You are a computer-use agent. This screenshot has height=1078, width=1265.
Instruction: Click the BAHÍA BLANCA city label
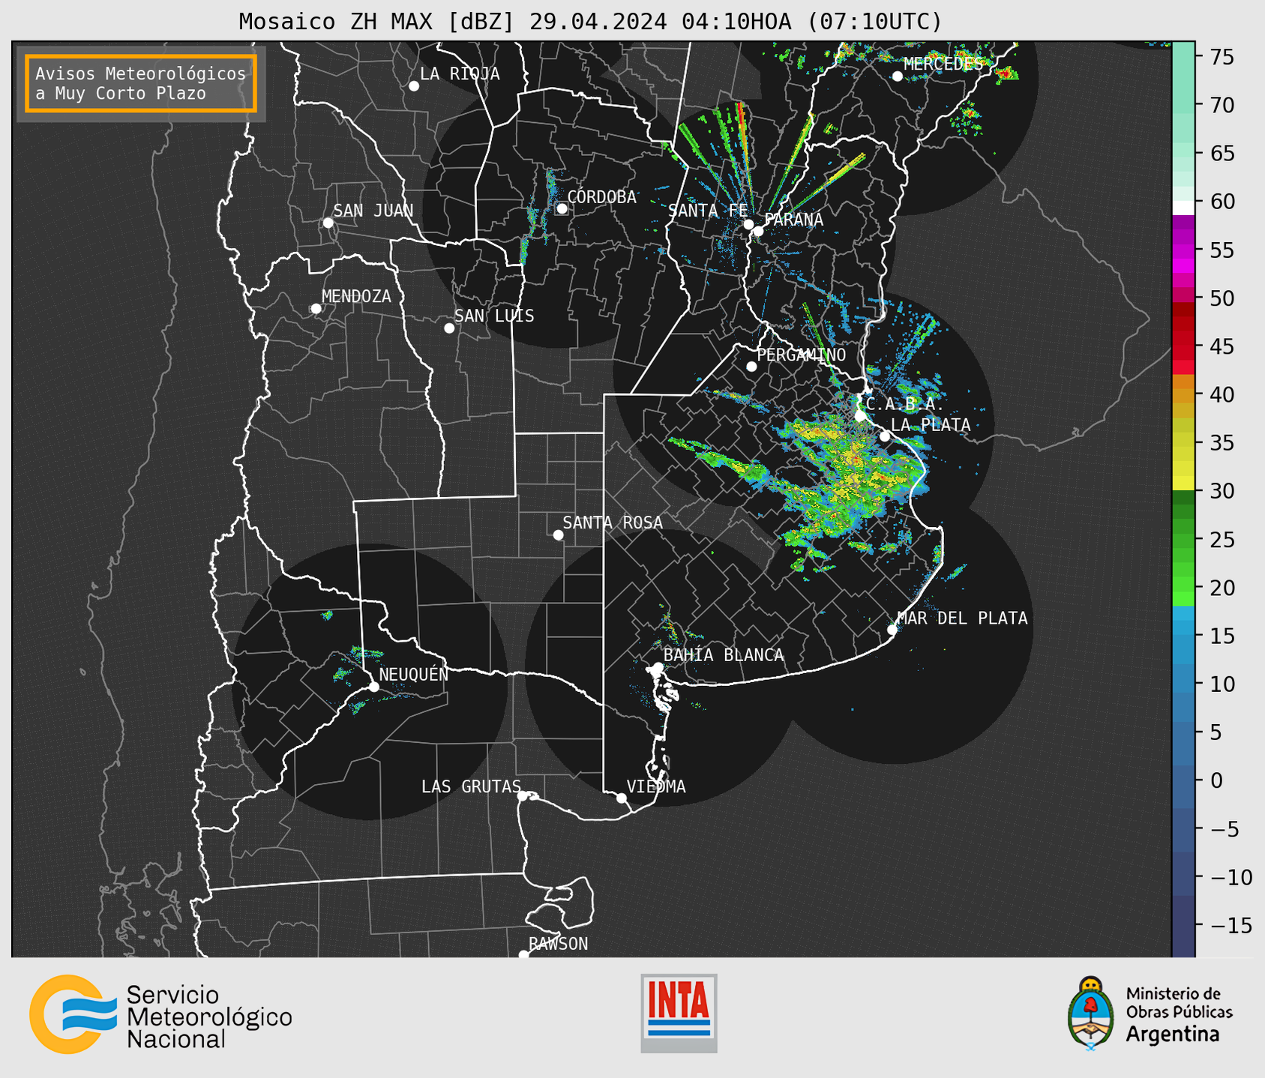point(724,654)
